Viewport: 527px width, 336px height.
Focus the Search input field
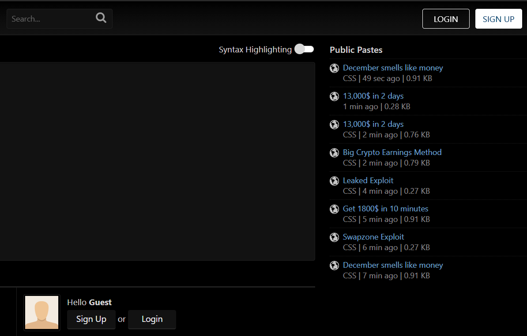point(60,19)
